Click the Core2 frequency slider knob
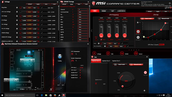This screenshot has width=172, height=97. pyautogui.click(x=117, y=35)
